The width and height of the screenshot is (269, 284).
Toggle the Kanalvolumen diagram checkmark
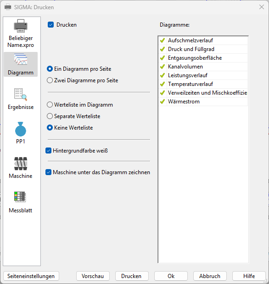[163, 67]
